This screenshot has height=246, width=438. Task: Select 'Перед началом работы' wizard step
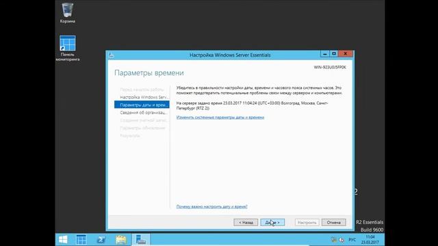tap(142, 90)
